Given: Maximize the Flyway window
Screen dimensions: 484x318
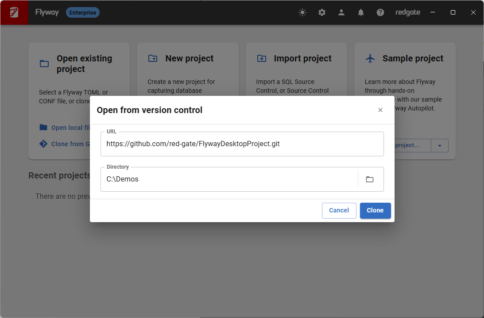Looking at the screenshot, I should click(453, 12).
